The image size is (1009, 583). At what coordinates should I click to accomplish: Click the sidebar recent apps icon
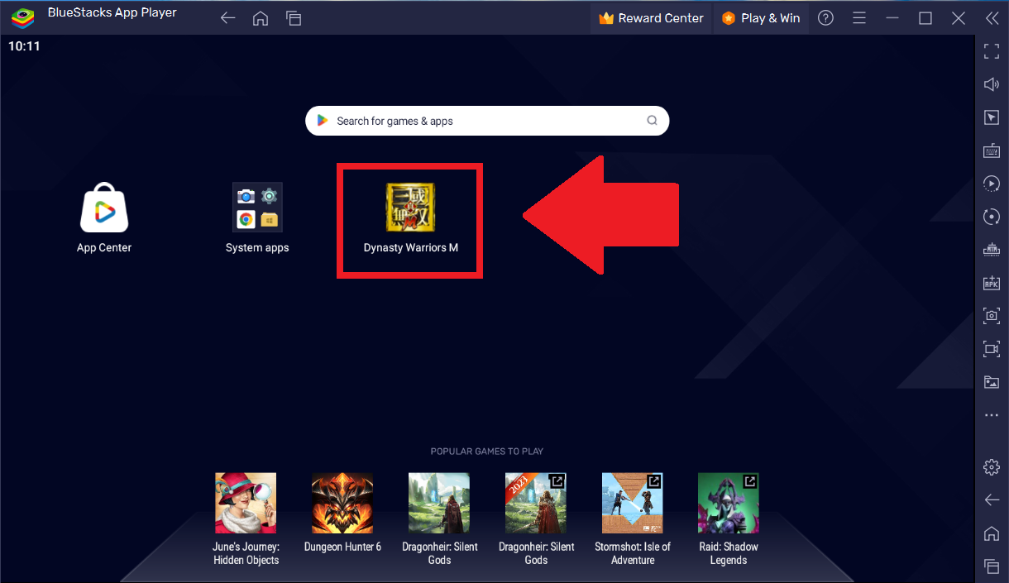click(992, 566)
